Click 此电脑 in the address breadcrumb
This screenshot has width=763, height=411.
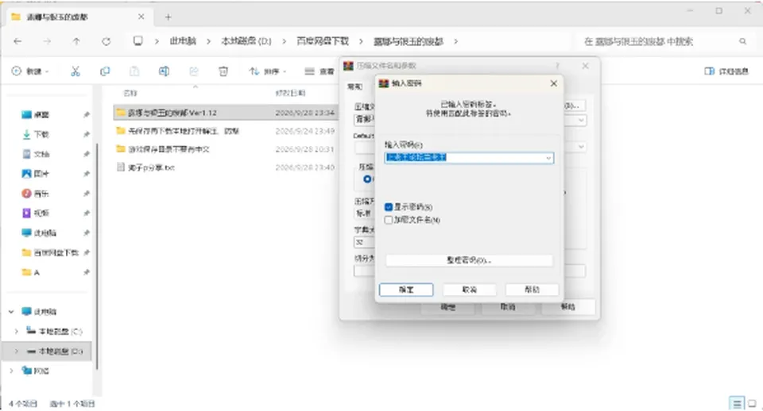pyautogui.click(x=183, y=41)
